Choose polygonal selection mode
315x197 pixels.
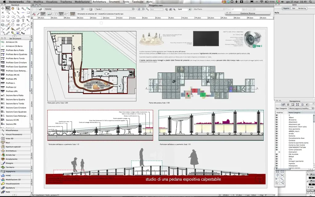click(66, 14)
